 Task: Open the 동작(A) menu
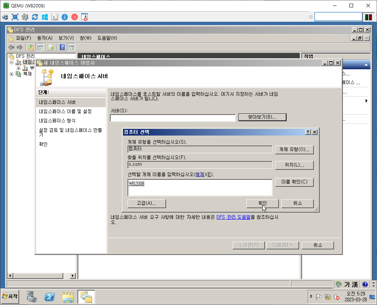point(45,38)
